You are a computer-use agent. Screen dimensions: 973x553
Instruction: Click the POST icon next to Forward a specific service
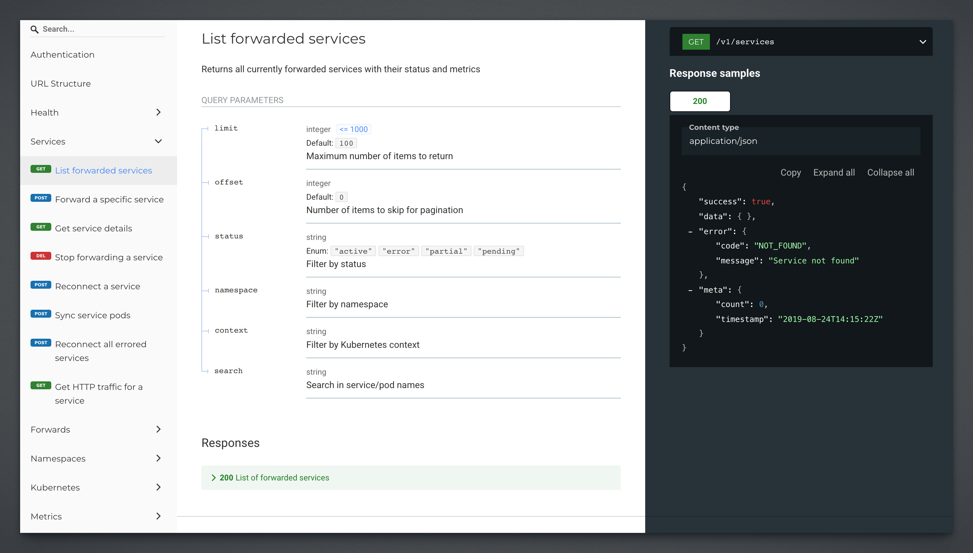(x=41, y=198)
